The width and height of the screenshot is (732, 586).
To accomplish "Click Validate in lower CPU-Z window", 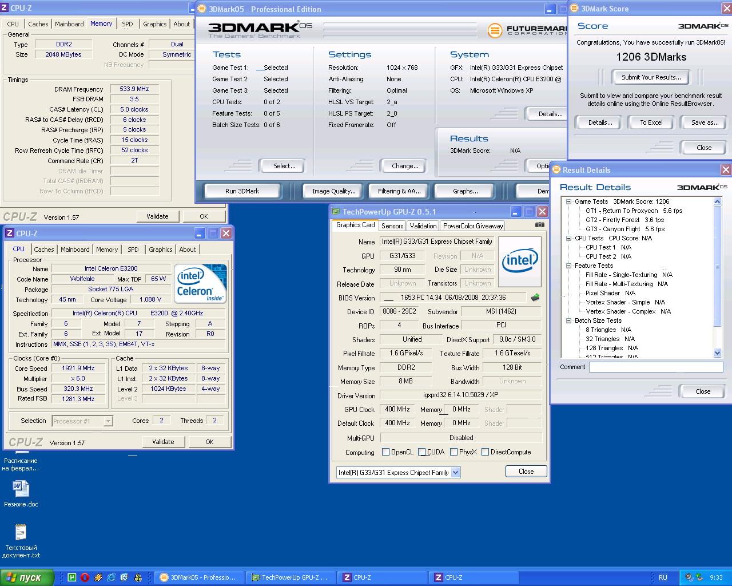I will point(163,442).
